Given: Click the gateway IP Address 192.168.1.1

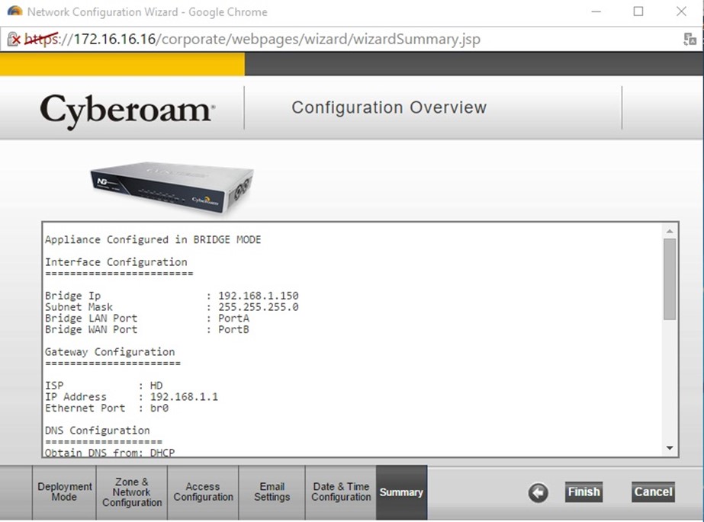Looking at the screenshot, I should tap(184, 397).
